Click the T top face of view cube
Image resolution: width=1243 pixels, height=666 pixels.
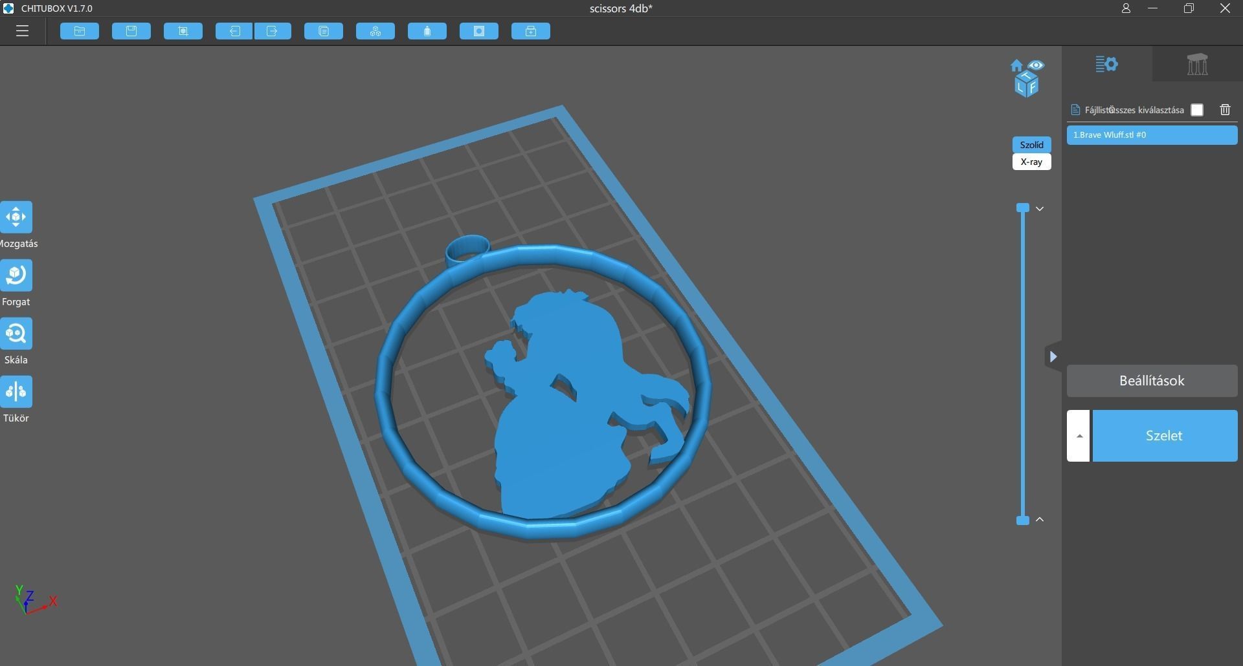1027,77
